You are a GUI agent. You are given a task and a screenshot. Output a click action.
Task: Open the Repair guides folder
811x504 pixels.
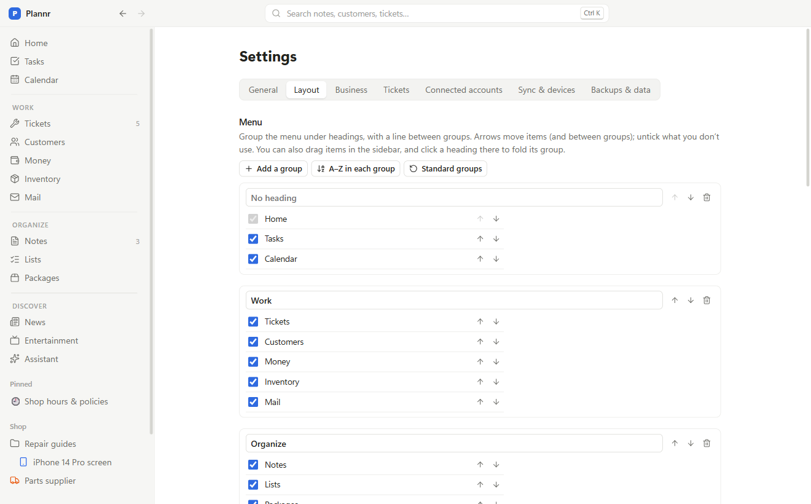point(74,444)
